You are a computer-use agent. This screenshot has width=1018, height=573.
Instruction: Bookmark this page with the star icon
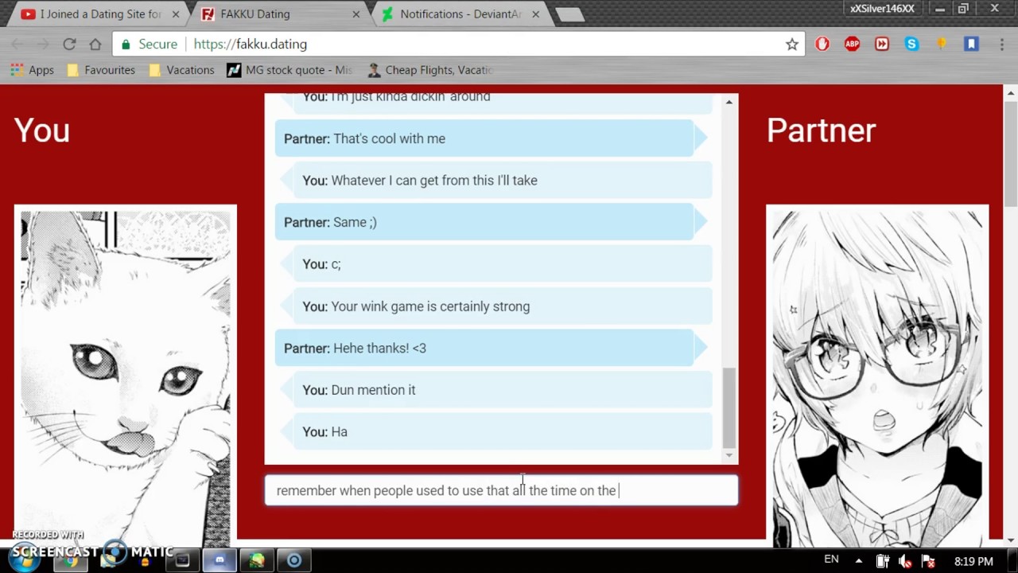pos(792,45)
